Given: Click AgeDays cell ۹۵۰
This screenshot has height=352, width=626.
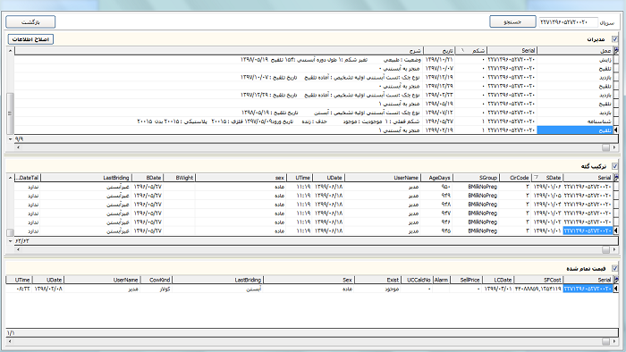Looking at the screenshot, I should click(x=436, y=187).
